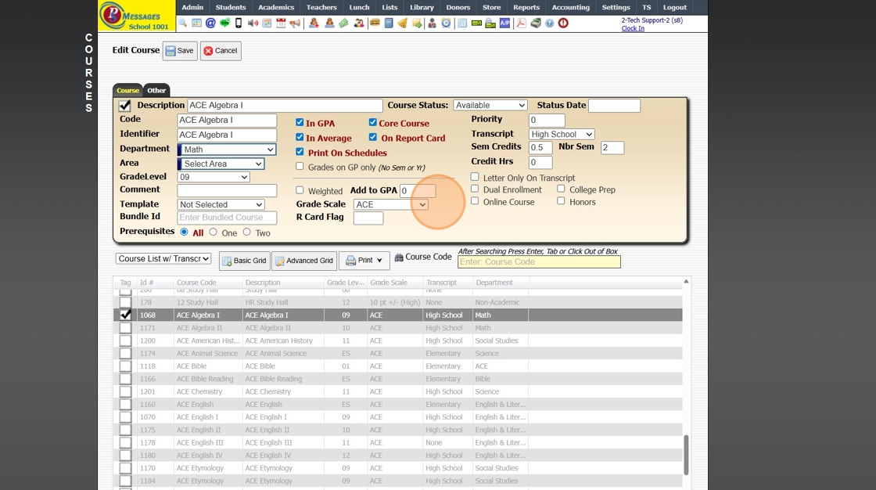This screenshot has height=490, width=876.
Task: Click the add student icon with red plus
Action: click(314, 23)
